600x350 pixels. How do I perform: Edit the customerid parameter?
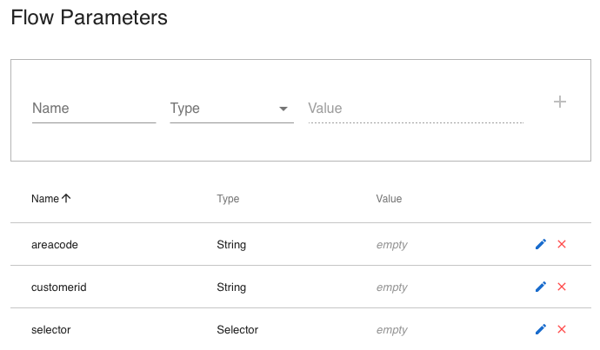[x=540, y=287]
